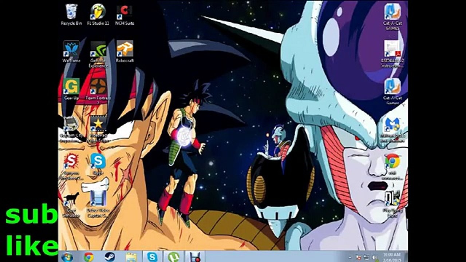
Task: Show hidden system tray icons
Action: click(350, 257)
